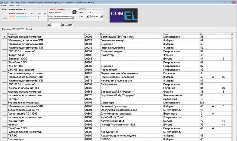Sort by the Предприятие column header

click(x=46, y=34)
